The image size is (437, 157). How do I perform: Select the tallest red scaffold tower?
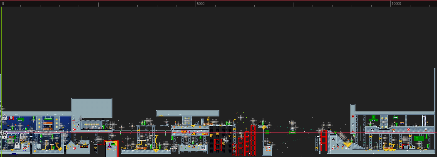pos(253,140)
